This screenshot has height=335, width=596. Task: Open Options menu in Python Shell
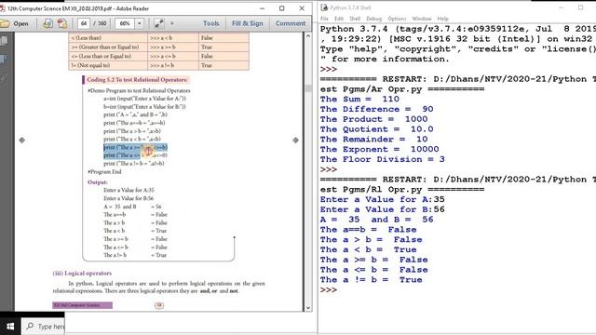pos(397,19)
